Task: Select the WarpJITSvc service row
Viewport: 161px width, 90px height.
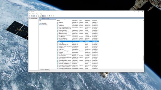Action: 78,49
